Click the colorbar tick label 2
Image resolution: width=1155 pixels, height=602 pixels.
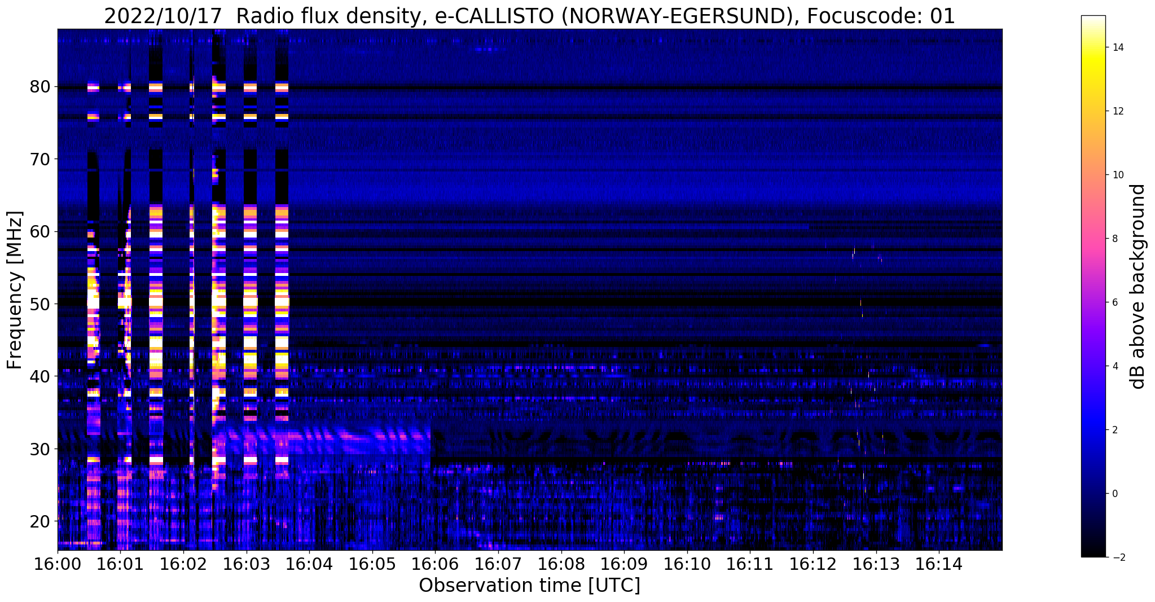1114,430
